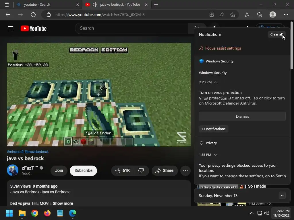View site information lock icon

click(x=49, y=15)
